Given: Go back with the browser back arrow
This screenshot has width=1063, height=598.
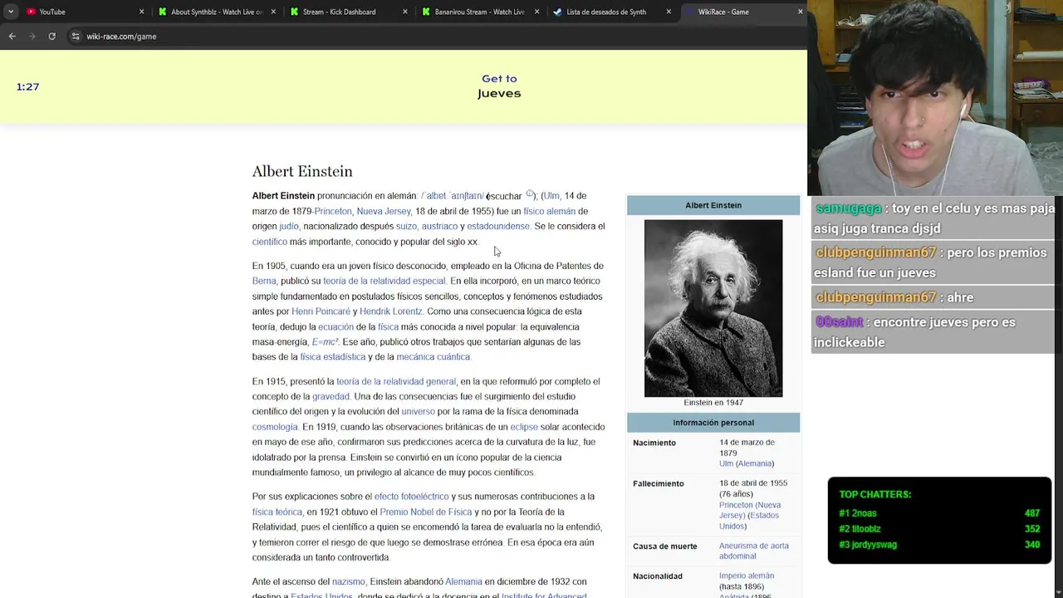Looking at the screenshot, I should point(12,37).
